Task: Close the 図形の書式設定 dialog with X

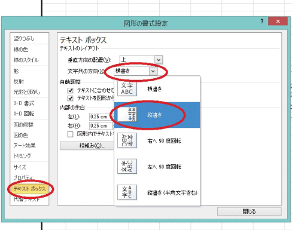Action: coord(278,22)
